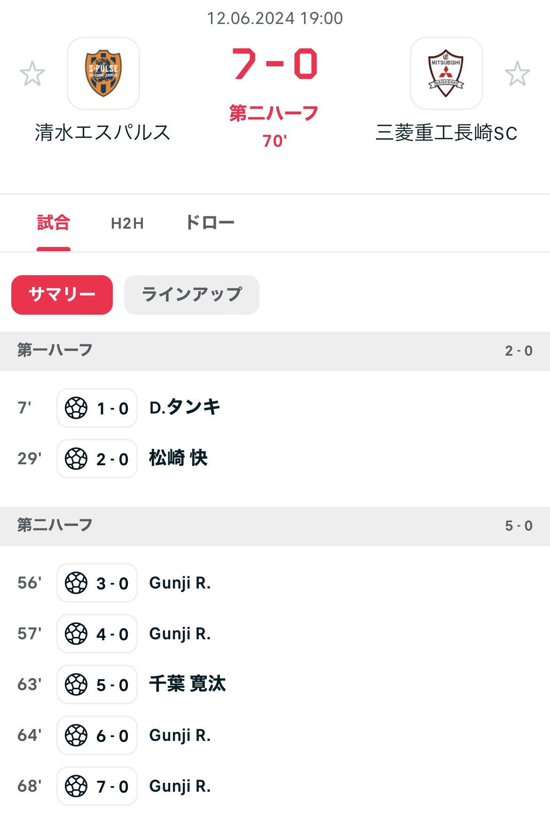Show the ラインアップ view
This screenshot has height=827, width=550.
coord(192,295)
